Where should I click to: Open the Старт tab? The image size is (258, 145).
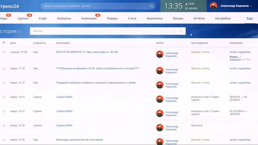pos(43,19)
